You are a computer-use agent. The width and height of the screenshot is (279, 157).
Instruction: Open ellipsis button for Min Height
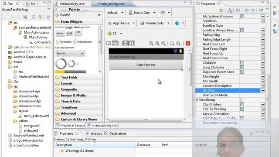pyautogui.click(x=262, y=77)
